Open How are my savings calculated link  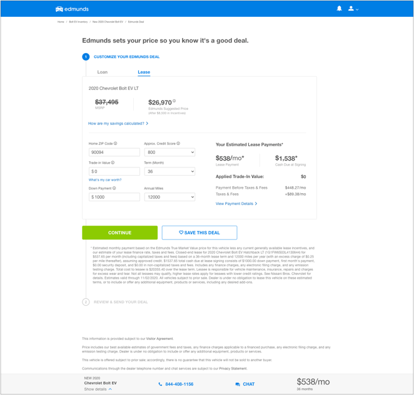tap(118, 124)
